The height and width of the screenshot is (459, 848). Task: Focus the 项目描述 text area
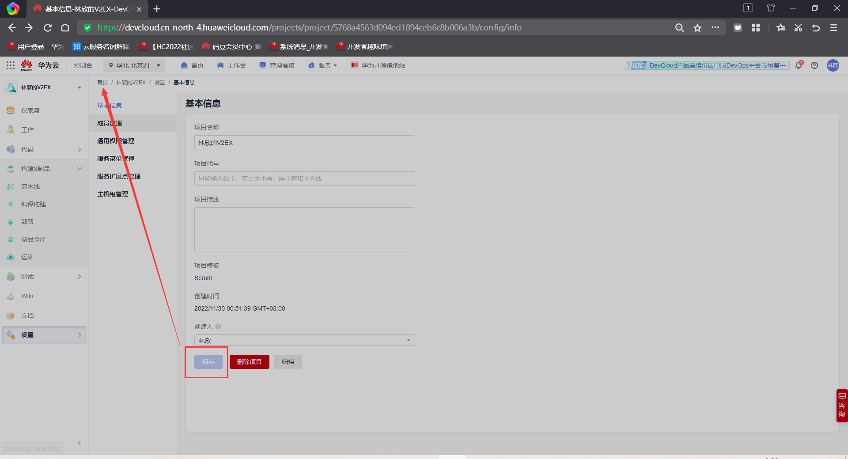pyautogui.click(x=305, y=229)
